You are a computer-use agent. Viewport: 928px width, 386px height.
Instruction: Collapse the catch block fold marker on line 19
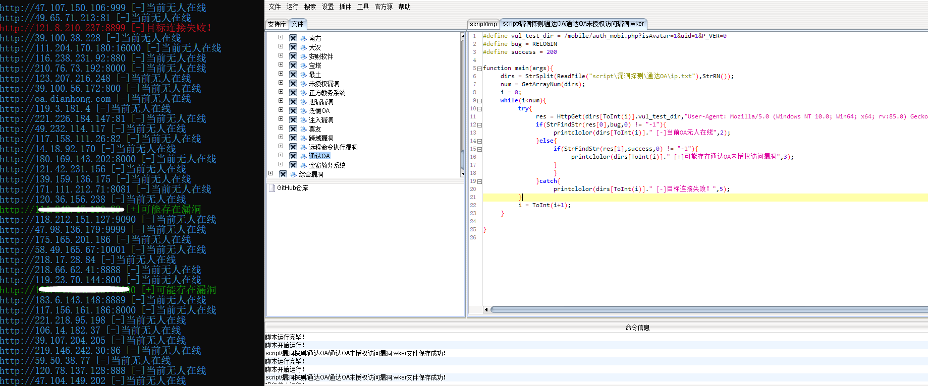click(479, 181)
